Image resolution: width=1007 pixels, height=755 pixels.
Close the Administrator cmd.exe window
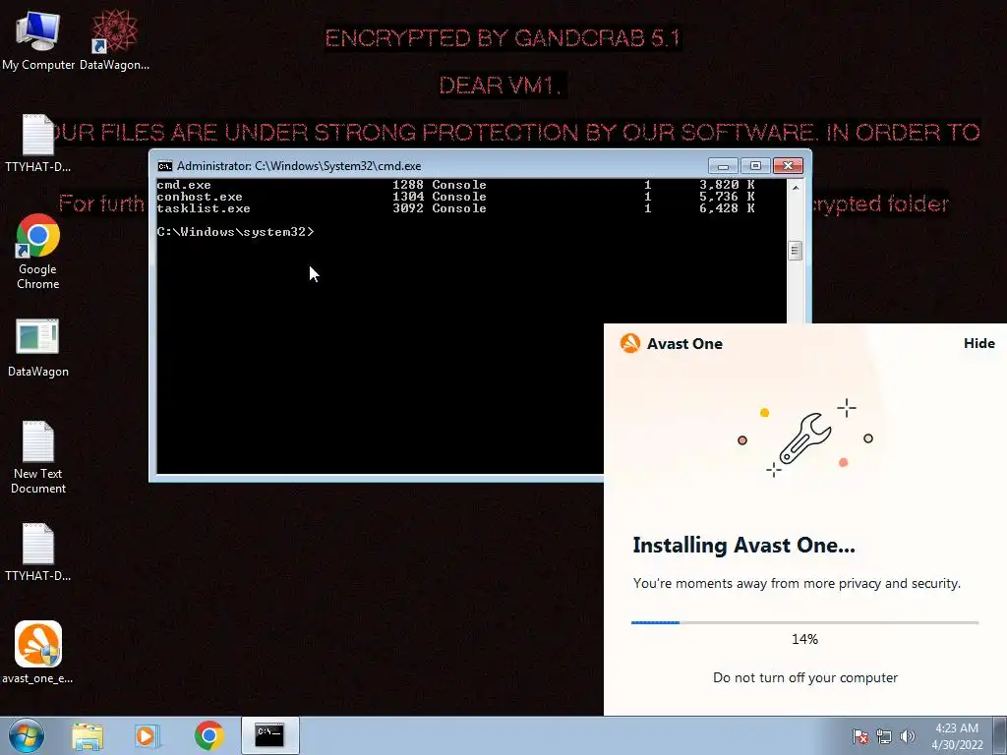(788, 166)
